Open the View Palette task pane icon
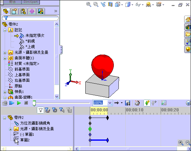Viewport: 191px width, 151px height. (188, 42)
